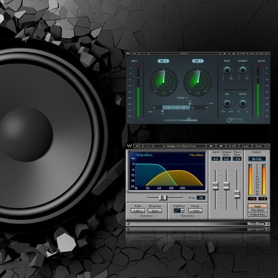Open the 'Hedges Mix Bass Fixer' preset menu
This screenshot has width=278, height=278.
click(x=179, y=146)
